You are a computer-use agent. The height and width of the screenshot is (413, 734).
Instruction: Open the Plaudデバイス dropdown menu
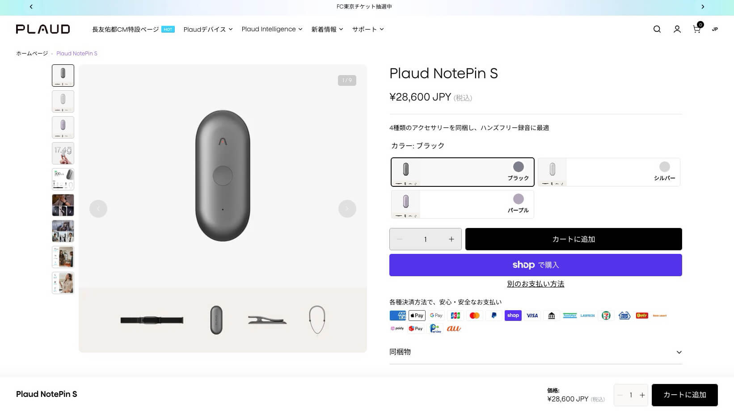pyautogui.click(x=208, y=29)
